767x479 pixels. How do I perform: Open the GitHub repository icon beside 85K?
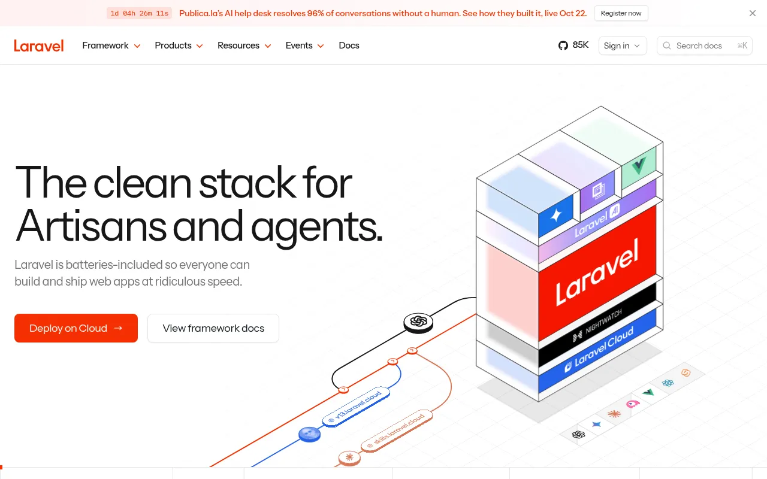563,46
